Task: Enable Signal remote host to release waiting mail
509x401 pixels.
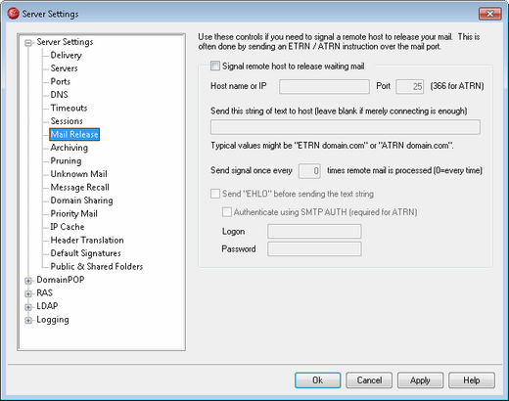Action: pyautogui.click(x=215, y=67)
